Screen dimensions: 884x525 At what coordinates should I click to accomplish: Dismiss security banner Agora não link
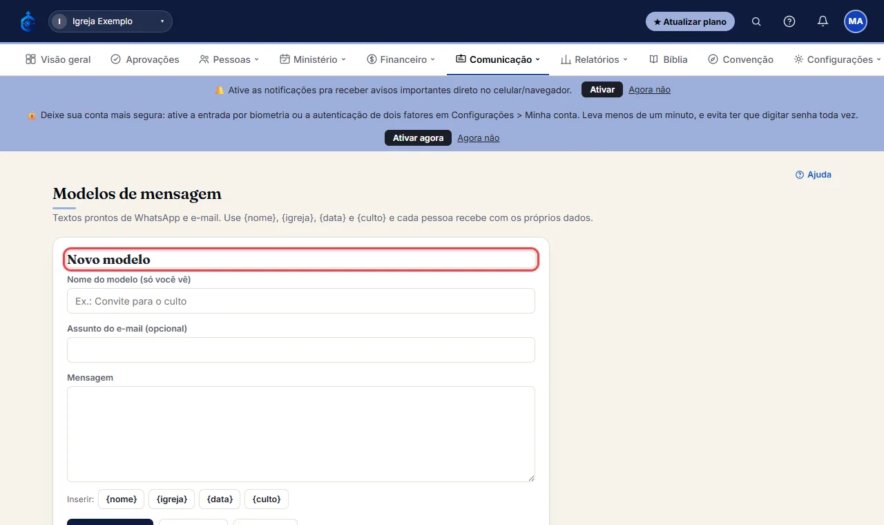(x=478, y=138)
